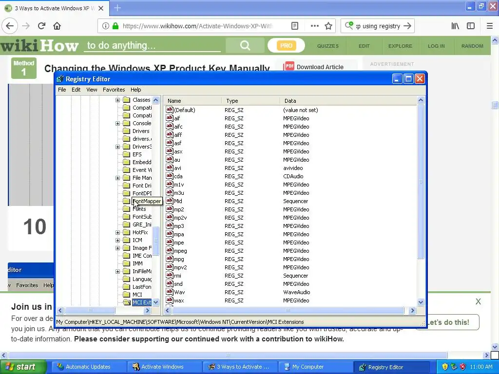Expand the HotFix registry key

click(x=118, y=232)
